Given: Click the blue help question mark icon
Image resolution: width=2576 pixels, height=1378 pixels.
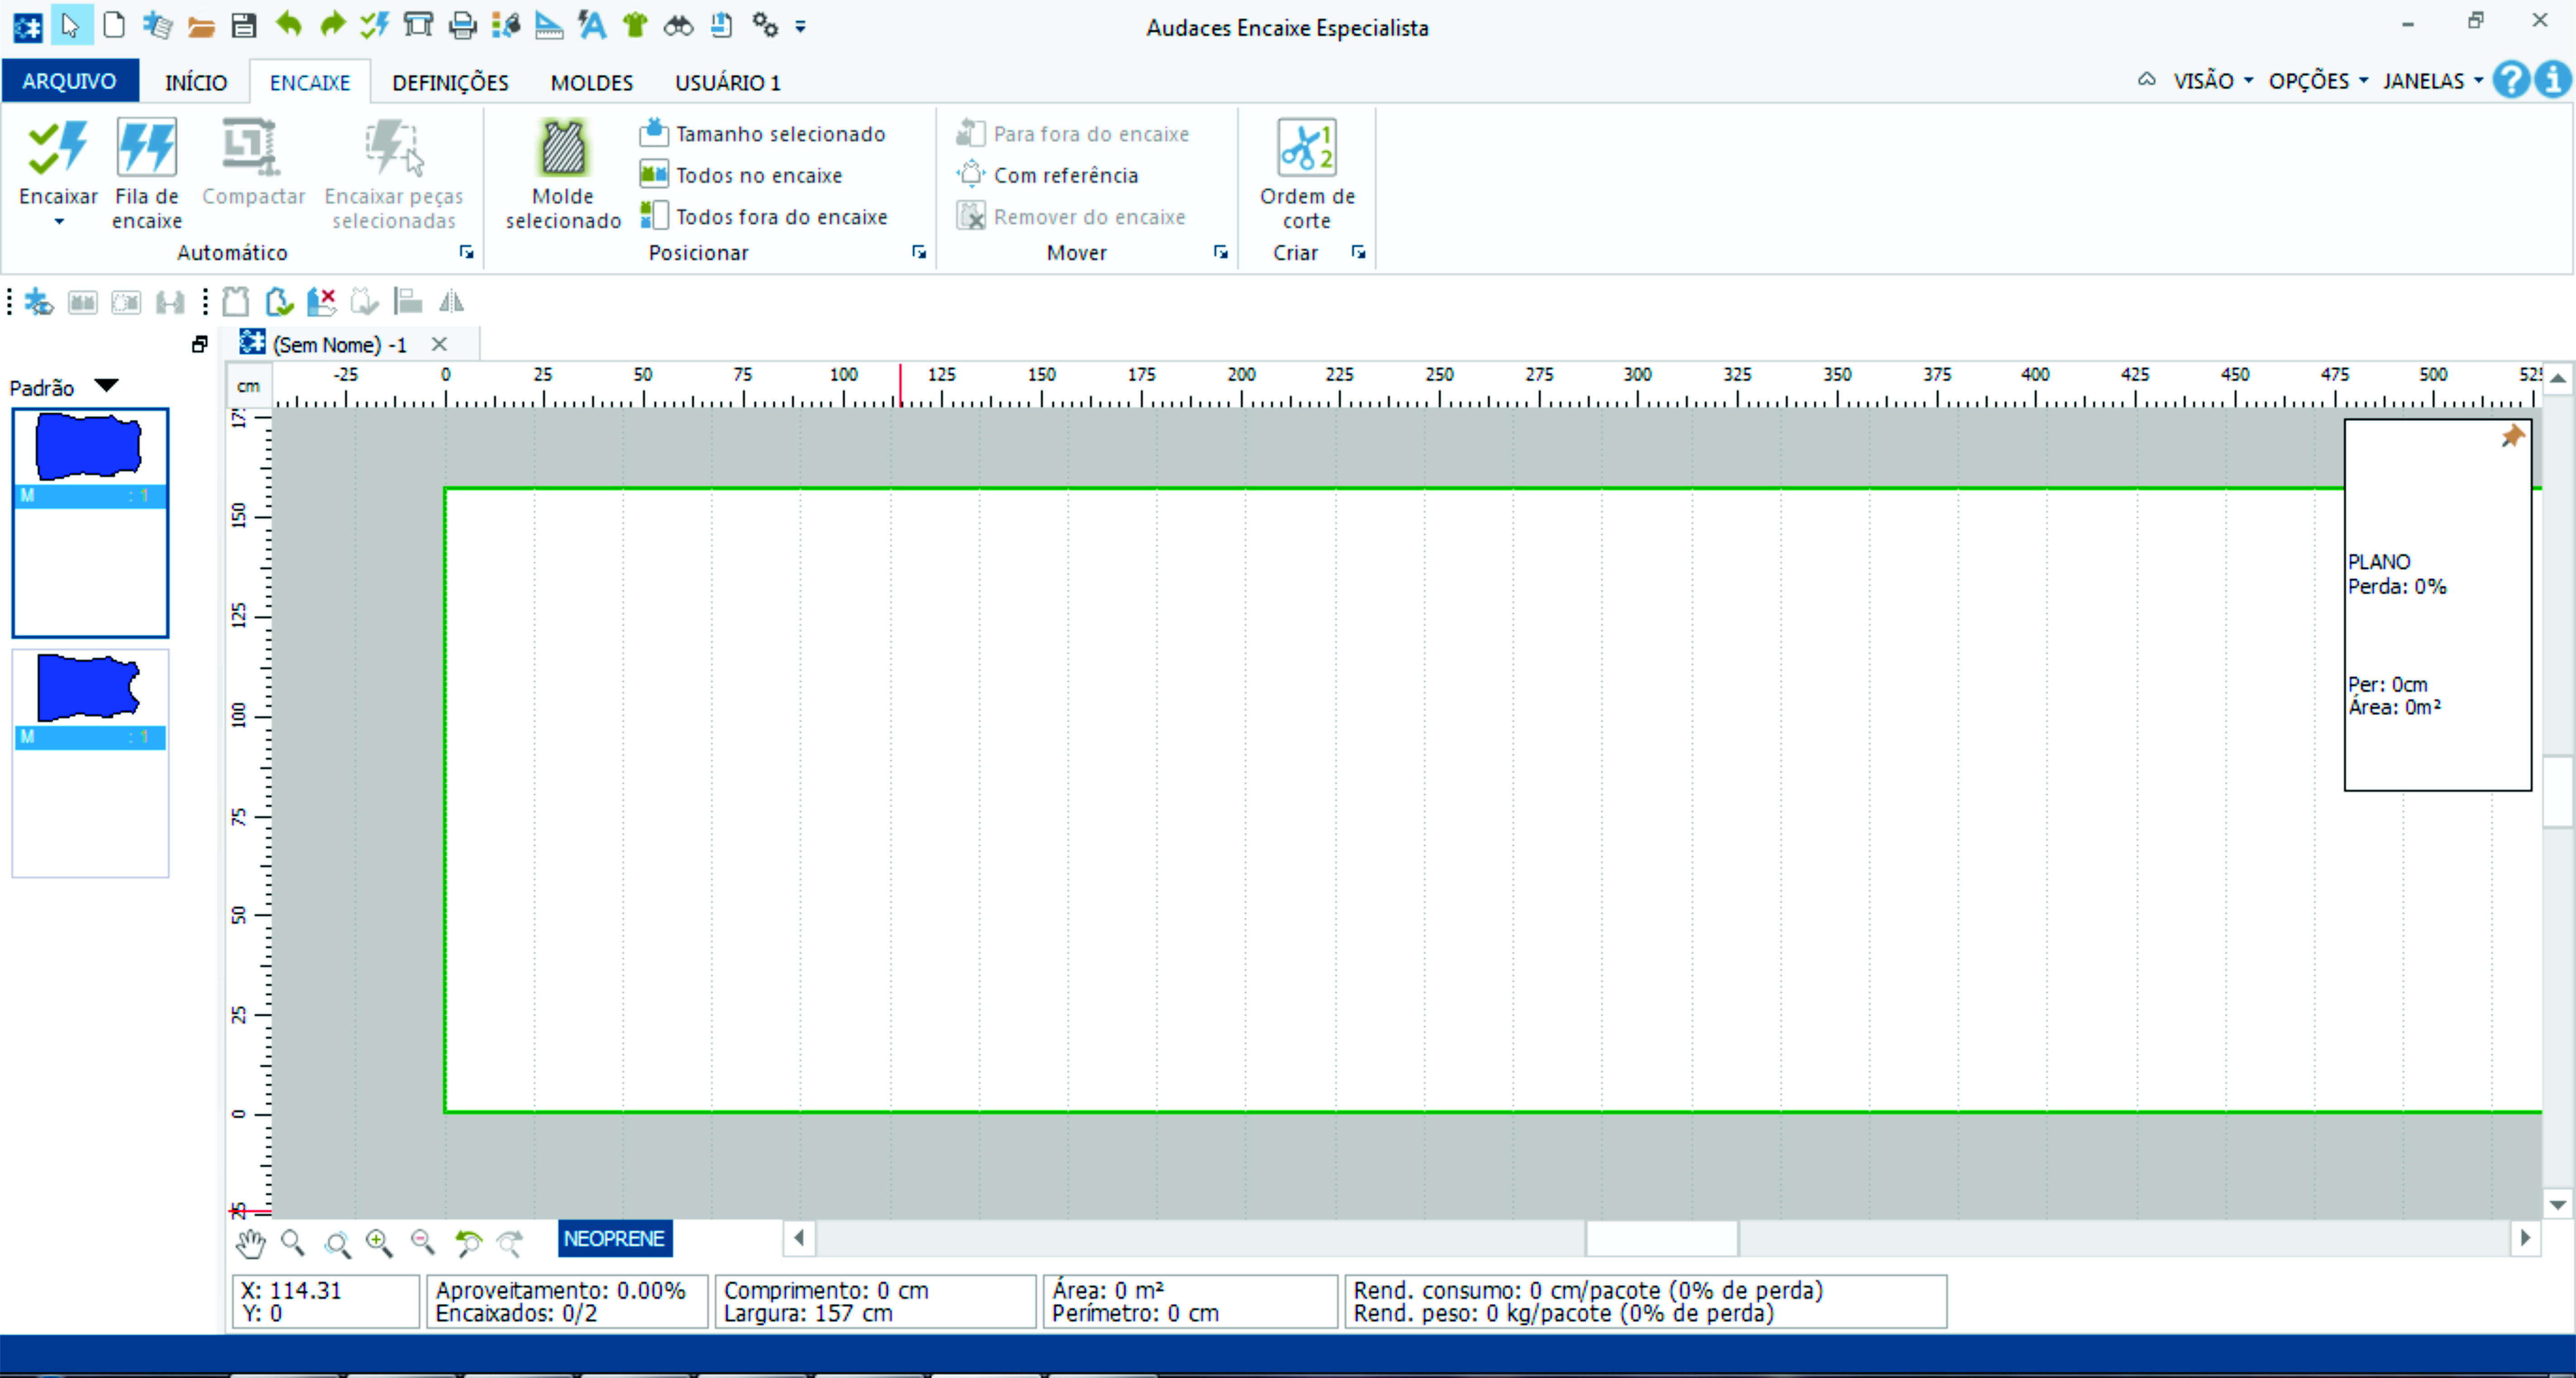Looking at the screenshot, I should click(x=2510, y=79).
